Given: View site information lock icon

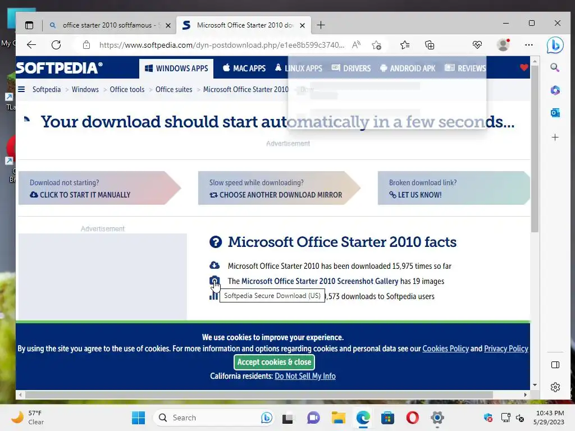Looking at the screenshot, I should 86,45.
